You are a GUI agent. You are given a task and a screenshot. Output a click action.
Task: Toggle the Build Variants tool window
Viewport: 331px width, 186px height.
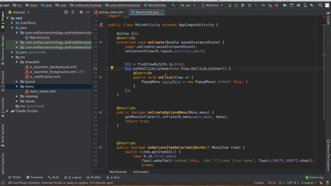click(3, 135)
